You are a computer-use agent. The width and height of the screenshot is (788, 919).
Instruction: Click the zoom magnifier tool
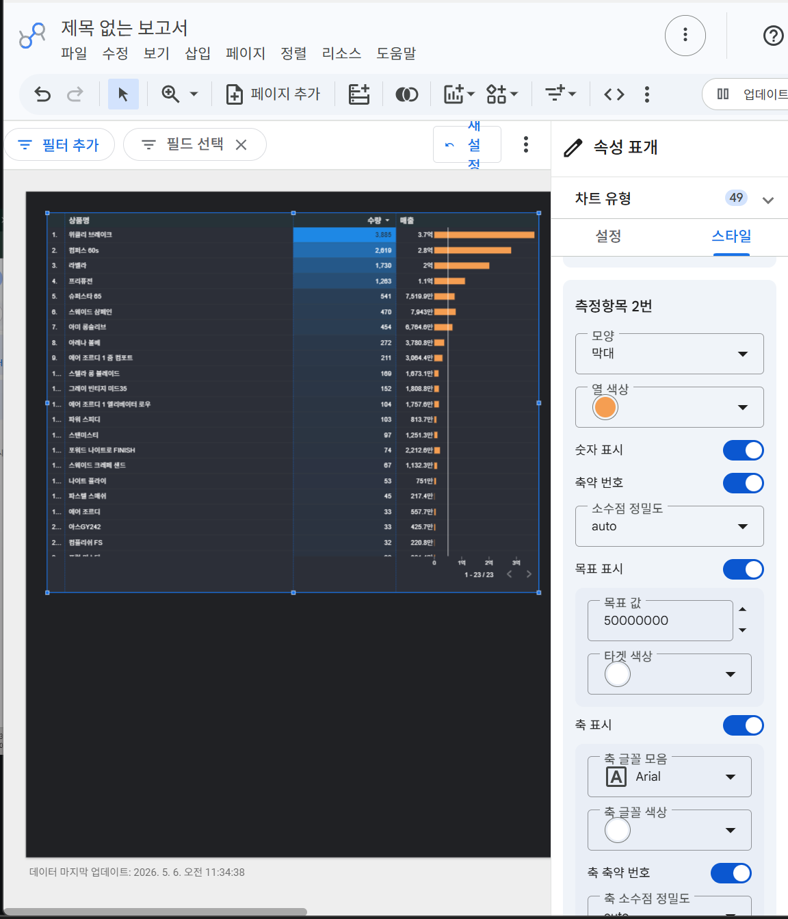point(170,94)
